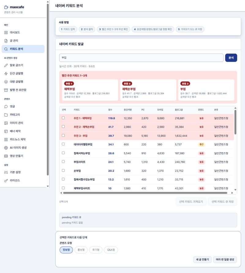Check the 집에서할수있는부업 row checkbox

click(x=63, y=179)
